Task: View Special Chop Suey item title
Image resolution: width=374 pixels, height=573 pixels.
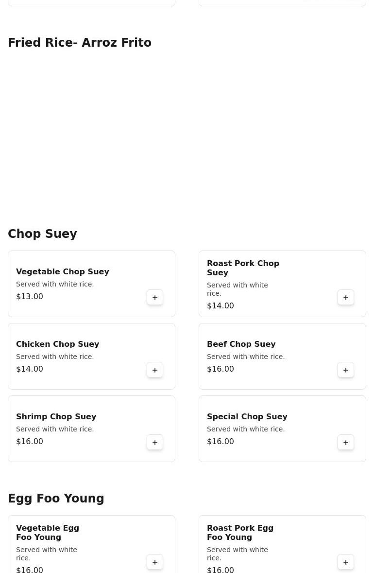Action: click(247, 416)
